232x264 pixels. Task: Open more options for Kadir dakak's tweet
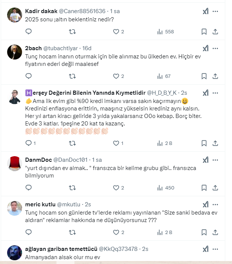[x=215, y=11]
